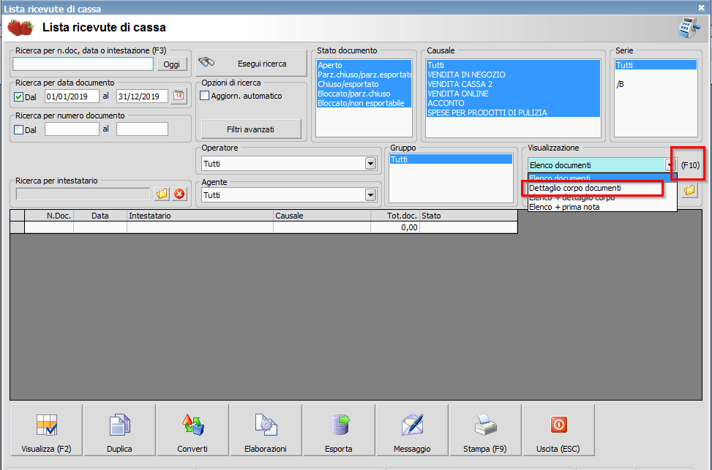Viewport: 712px width, 470px height.
Task: Open Elaborazioni tool
Action: (266, 430)
